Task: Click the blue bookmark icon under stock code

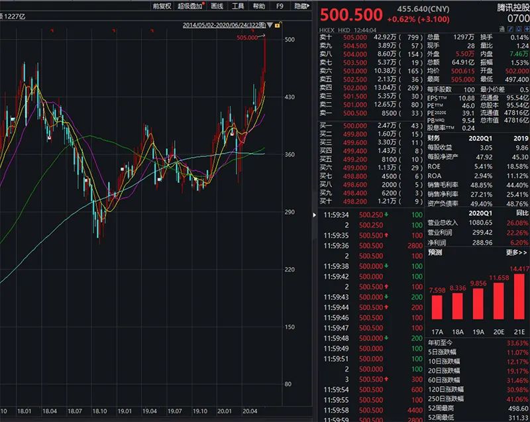Action: (519, 29)
